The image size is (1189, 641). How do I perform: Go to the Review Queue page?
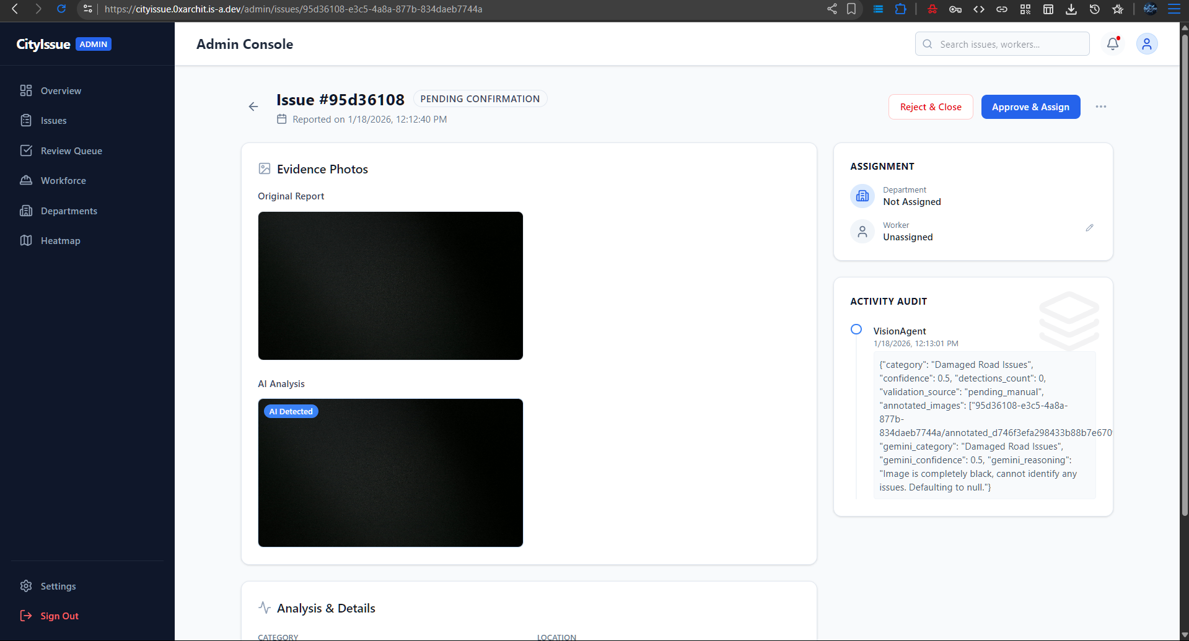pyautogui.click(x=71, y=151)
